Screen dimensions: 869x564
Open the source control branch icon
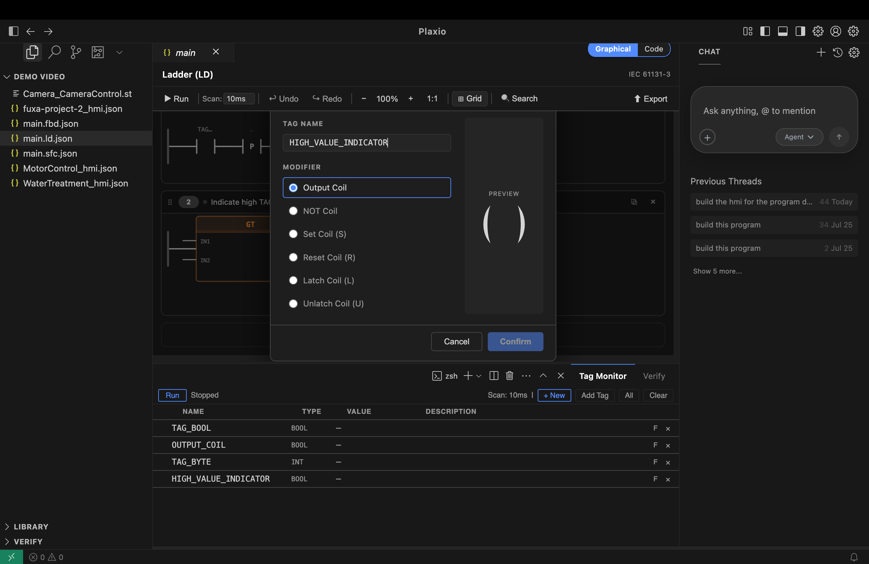tap(76, 52)
